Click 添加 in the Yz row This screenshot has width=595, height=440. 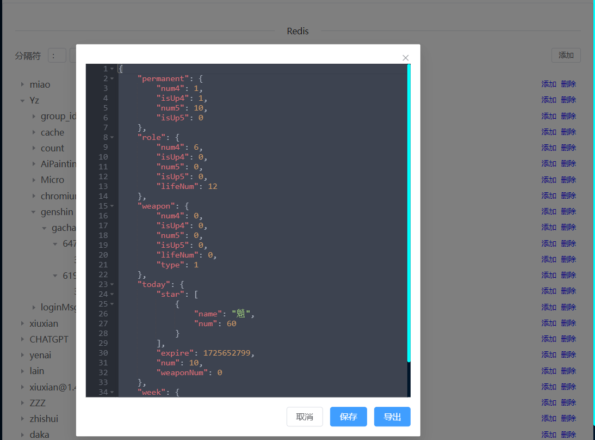click(549, 100)
